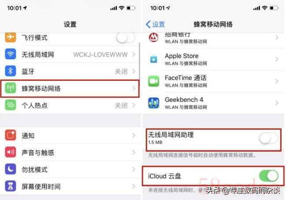The width and height of the screenshot is (286, 200).
Task: Expand the Apple Store row chevron
Action: coord(277,59)
